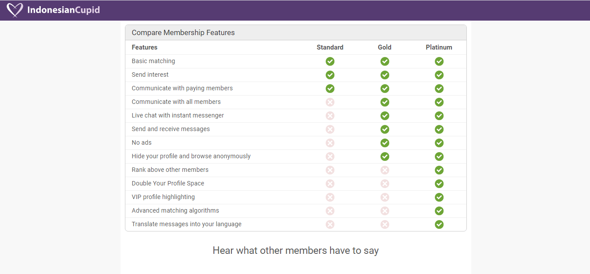Click VIP profile highlighting label

click(x=163, y=197)
